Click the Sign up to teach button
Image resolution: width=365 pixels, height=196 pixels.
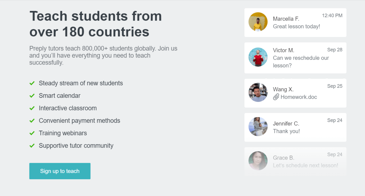tap(60, 171)
